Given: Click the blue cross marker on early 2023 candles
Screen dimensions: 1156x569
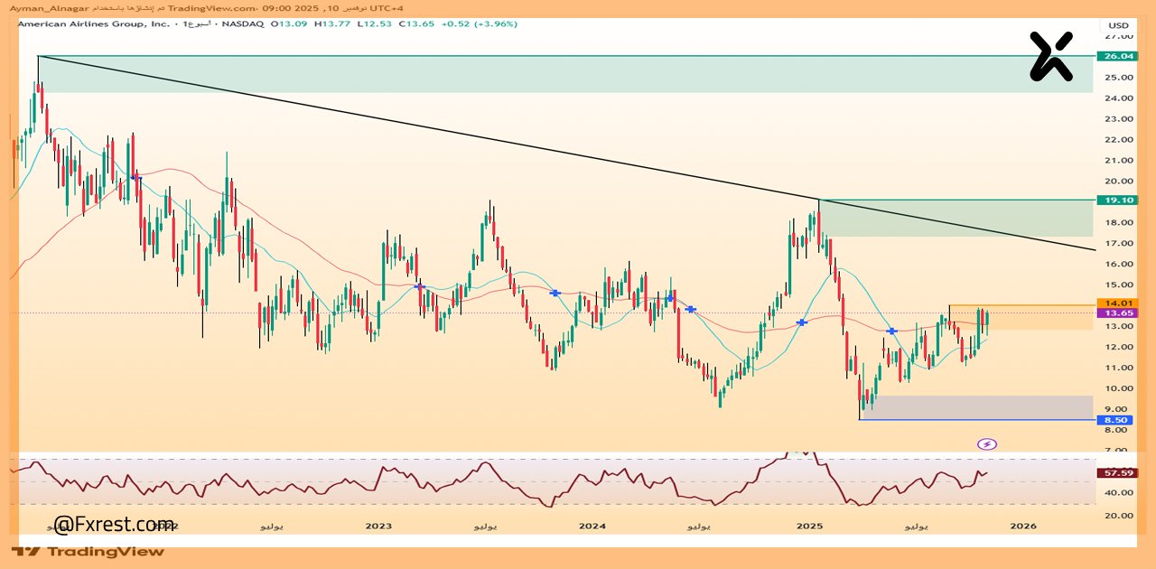Looking at the screenshot, I should tap(419, 286).
